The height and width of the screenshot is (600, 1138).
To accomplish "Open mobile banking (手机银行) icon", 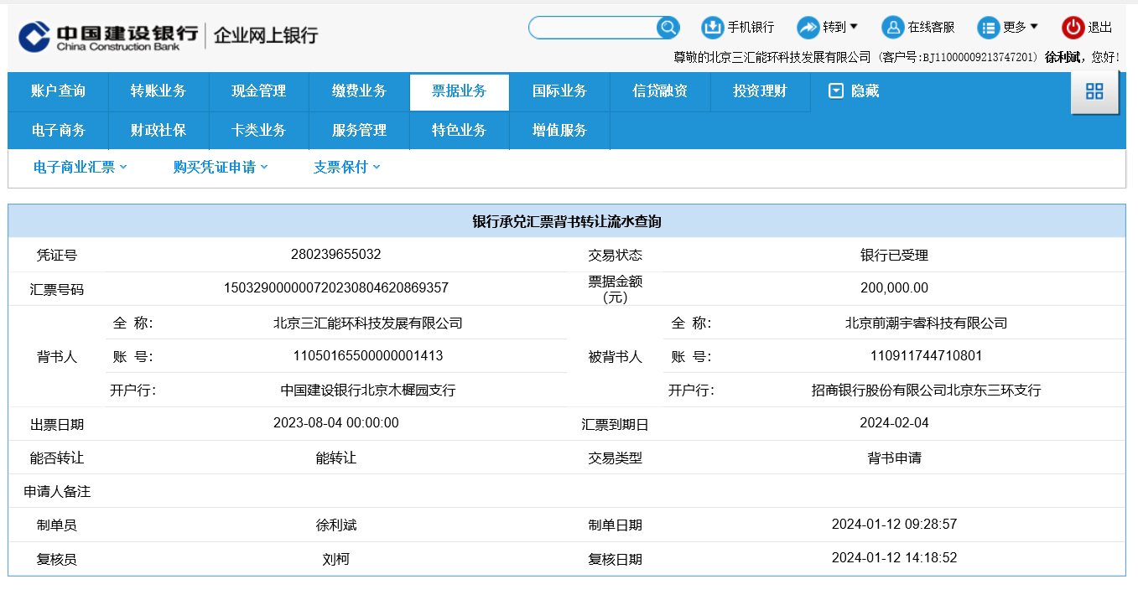I will click(x=712, y=28).
